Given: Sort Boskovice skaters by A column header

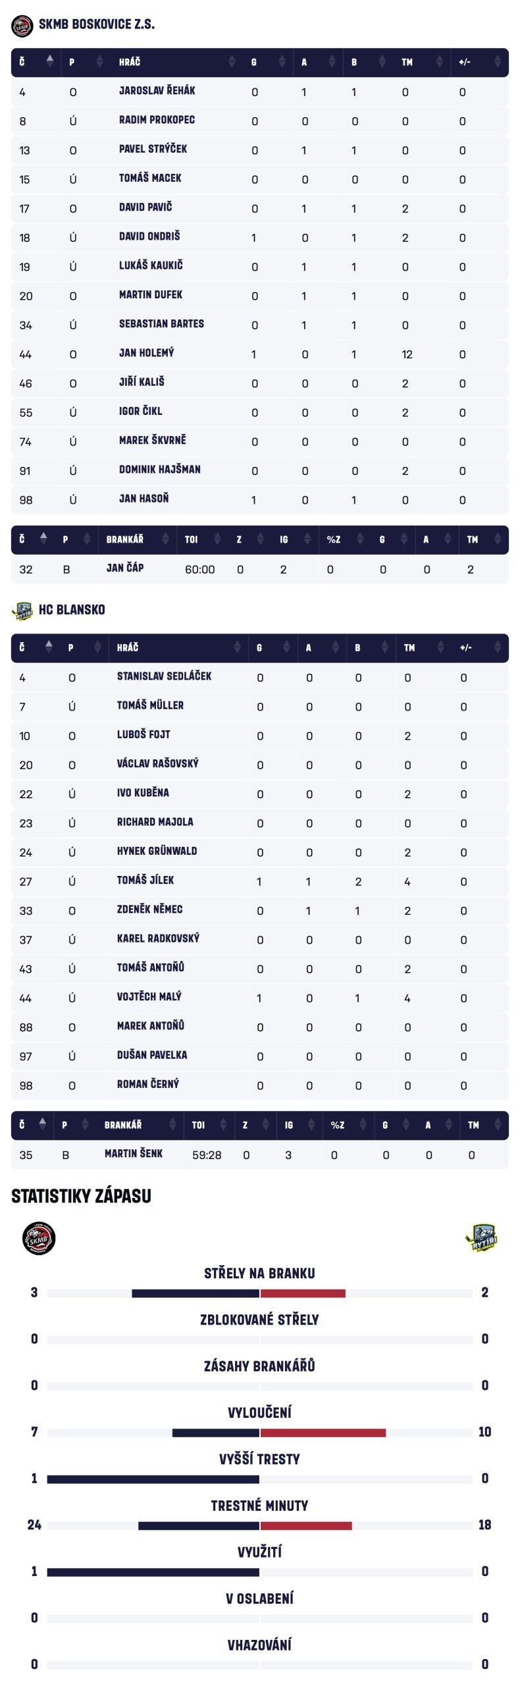Looking at the screenshot, I should pyautogui.click(x=304, y=63).
